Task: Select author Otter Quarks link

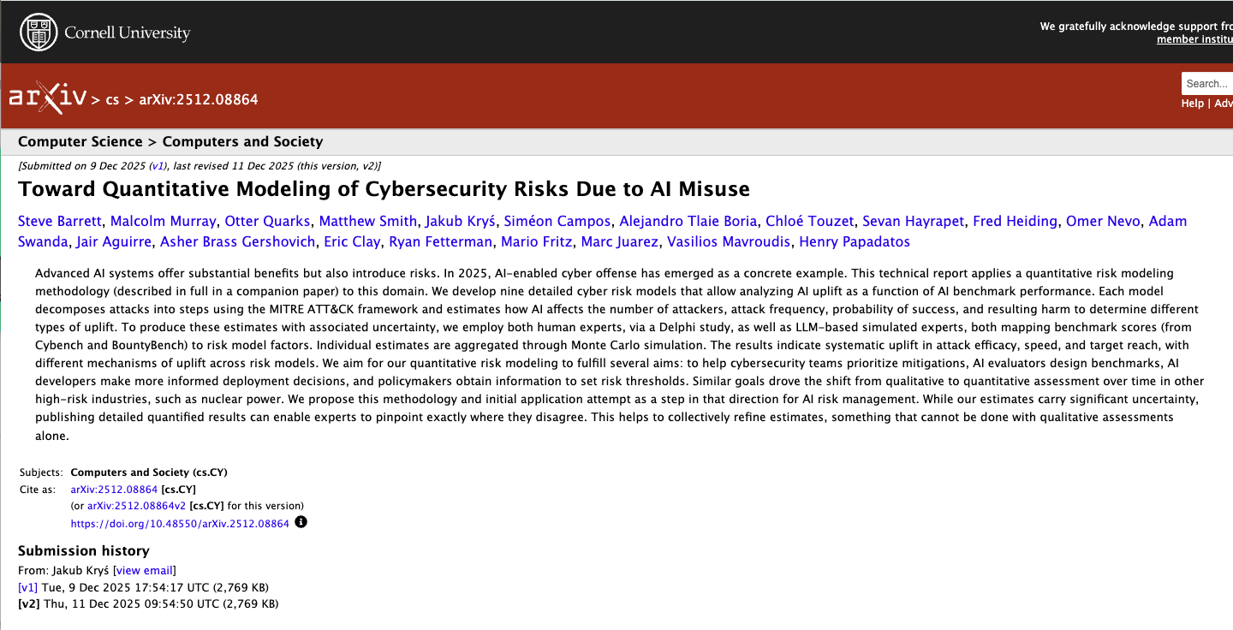Action: pos(268,221)
